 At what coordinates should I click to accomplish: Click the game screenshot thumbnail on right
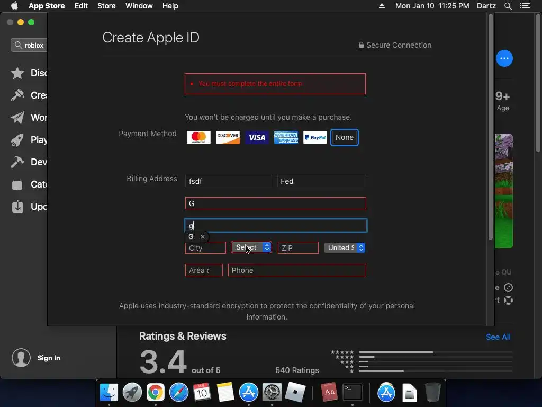504,191
